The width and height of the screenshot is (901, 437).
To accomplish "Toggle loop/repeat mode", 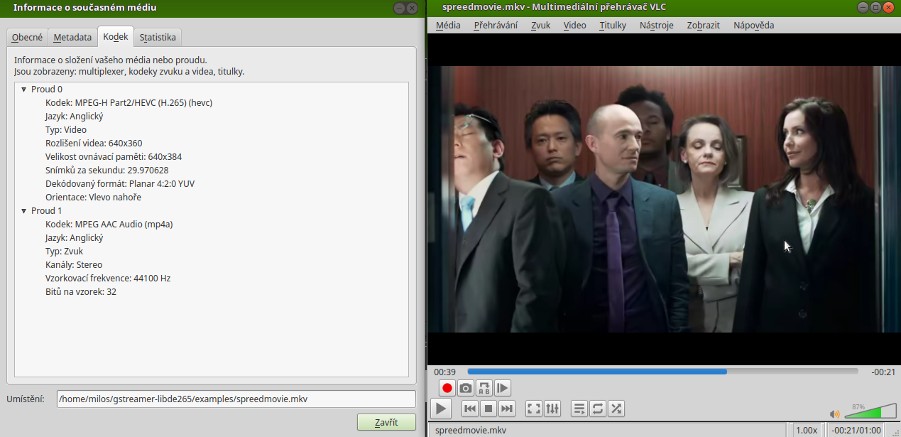I will point(598,409).
